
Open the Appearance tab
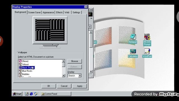48,12
